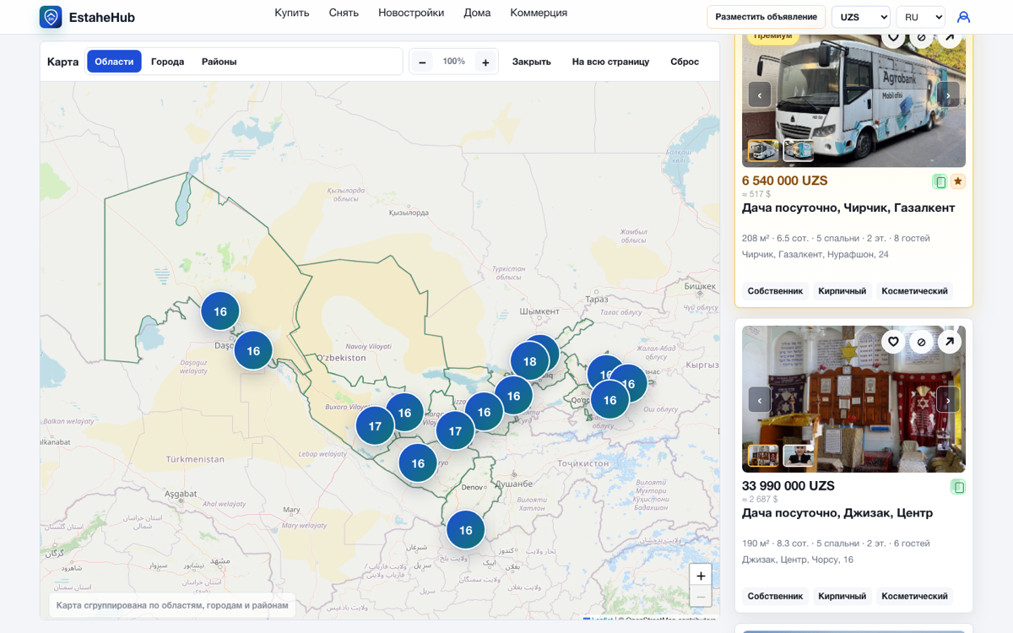This screenshot has width=1013, height=633.
Task: Select the Области grouping toggle
Action: [x=114, y=62]
